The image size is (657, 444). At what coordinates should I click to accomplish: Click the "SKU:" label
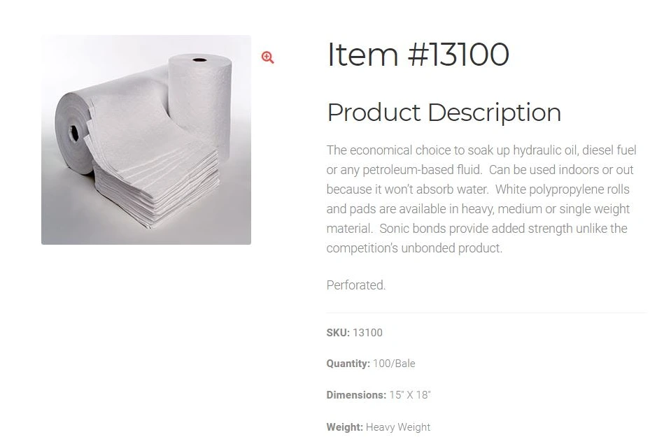click(338, 333)
